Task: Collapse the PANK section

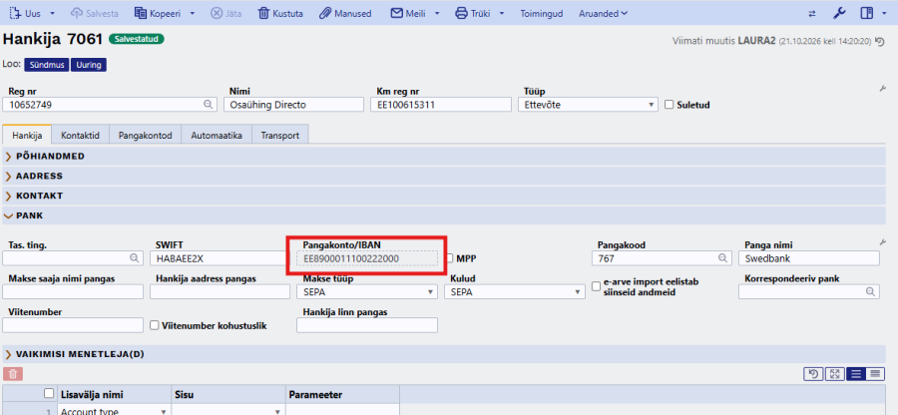Action: (444, 215)
